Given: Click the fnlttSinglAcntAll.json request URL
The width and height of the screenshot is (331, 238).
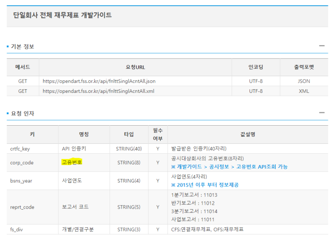Looking at the screenshot, I should (99, 81).
